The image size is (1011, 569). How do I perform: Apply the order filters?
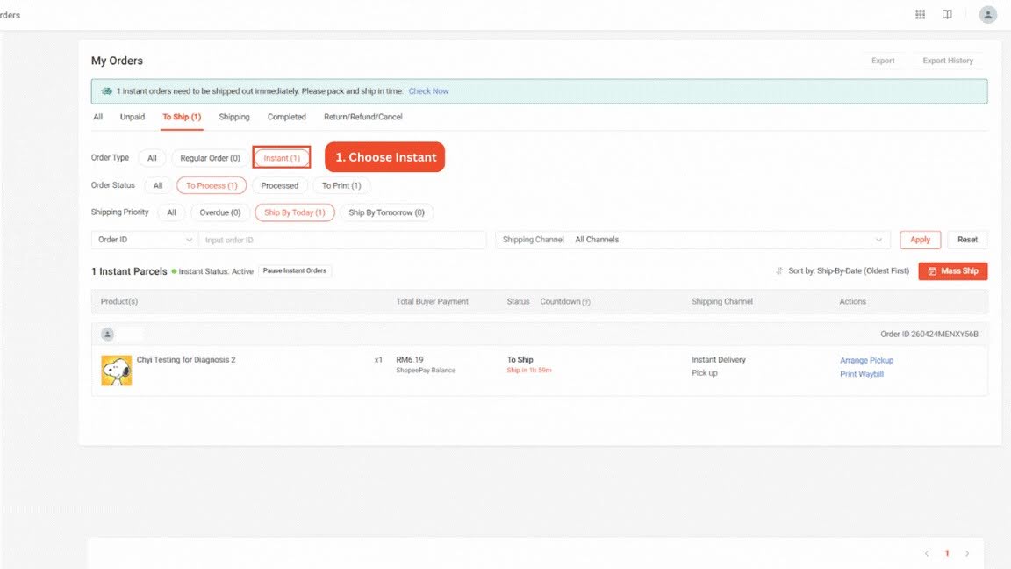click(920, 240)
